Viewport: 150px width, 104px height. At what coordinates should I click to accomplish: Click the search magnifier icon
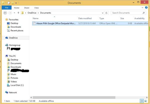point(144,13)
